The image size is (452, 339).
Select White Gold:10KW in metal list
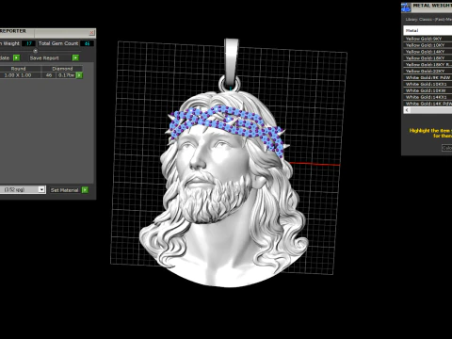(428, 90)
